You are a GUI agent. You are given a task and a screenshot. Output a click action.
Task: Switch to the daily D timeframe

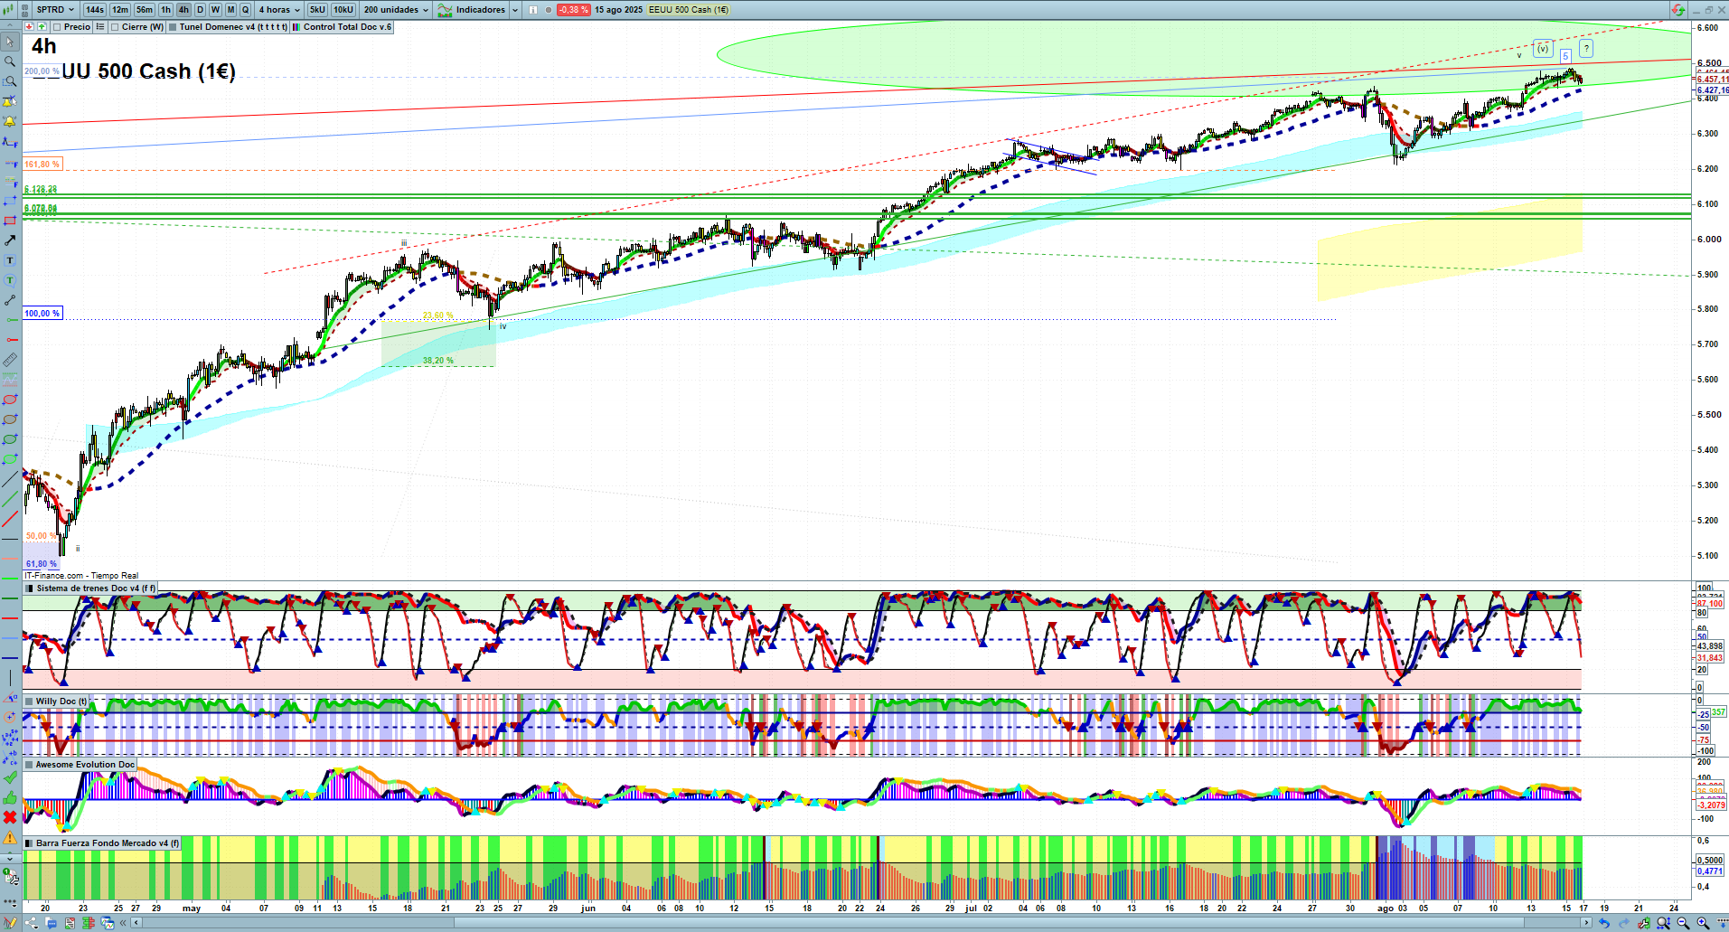point(201,10)
